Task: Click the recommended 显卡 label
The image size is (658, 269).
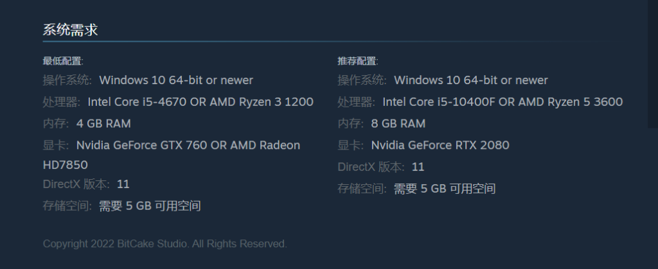Action: 350,145
